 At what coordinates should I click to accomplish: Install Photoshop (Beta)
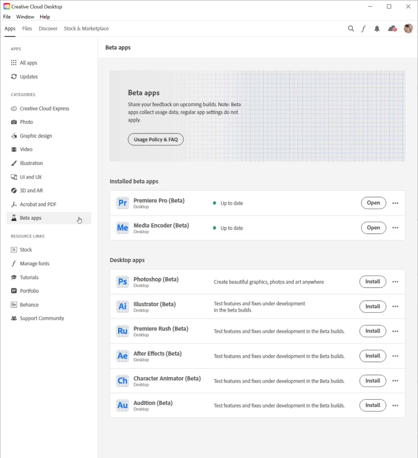373,281
